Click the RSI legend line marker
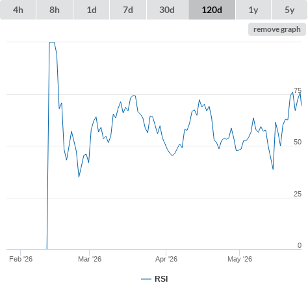 point(146,279)
